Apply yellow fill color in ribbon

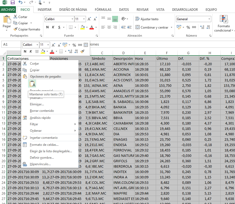click(x=82, y=27)
